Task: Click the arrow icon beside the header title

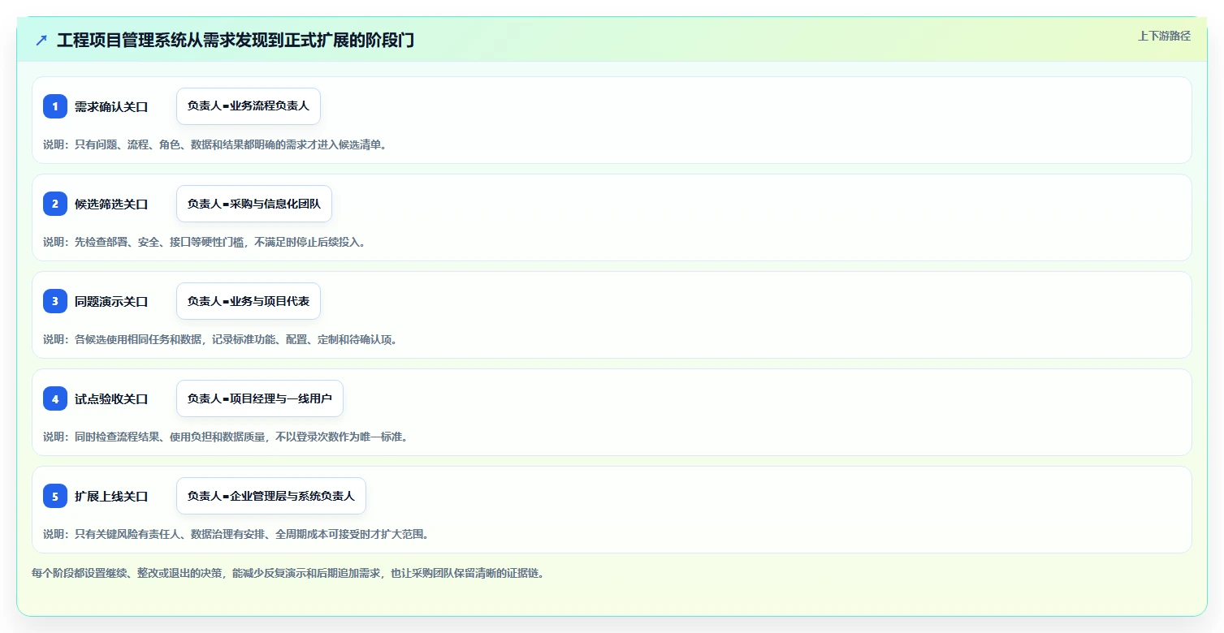Action: click(41, 40)
